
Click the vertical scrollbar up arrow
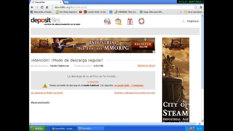pyautogui.click(x=202, y=16)
